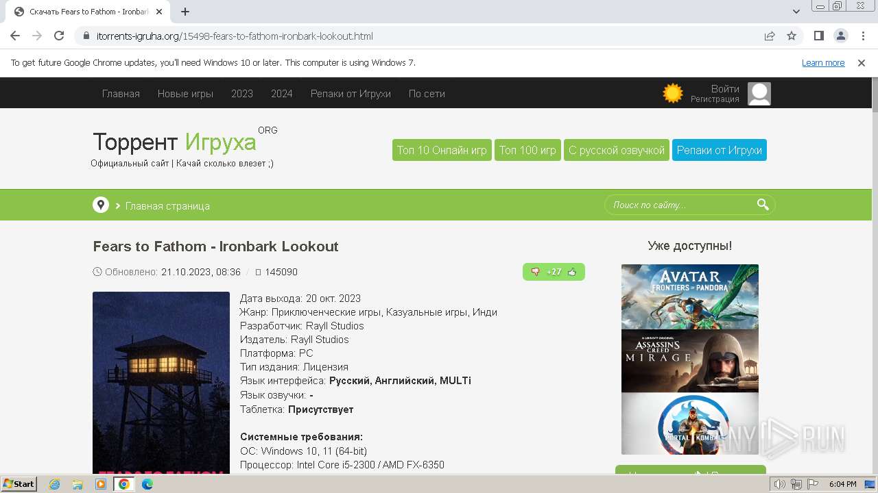Click the network tray icon

pyautogui.click(x=796, y=484)
